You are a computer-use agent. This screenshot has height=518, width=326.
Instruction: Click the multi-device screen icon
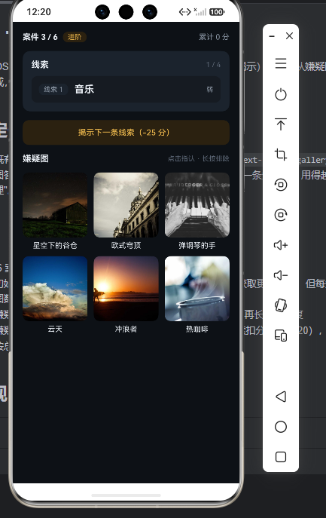(281, 336)
